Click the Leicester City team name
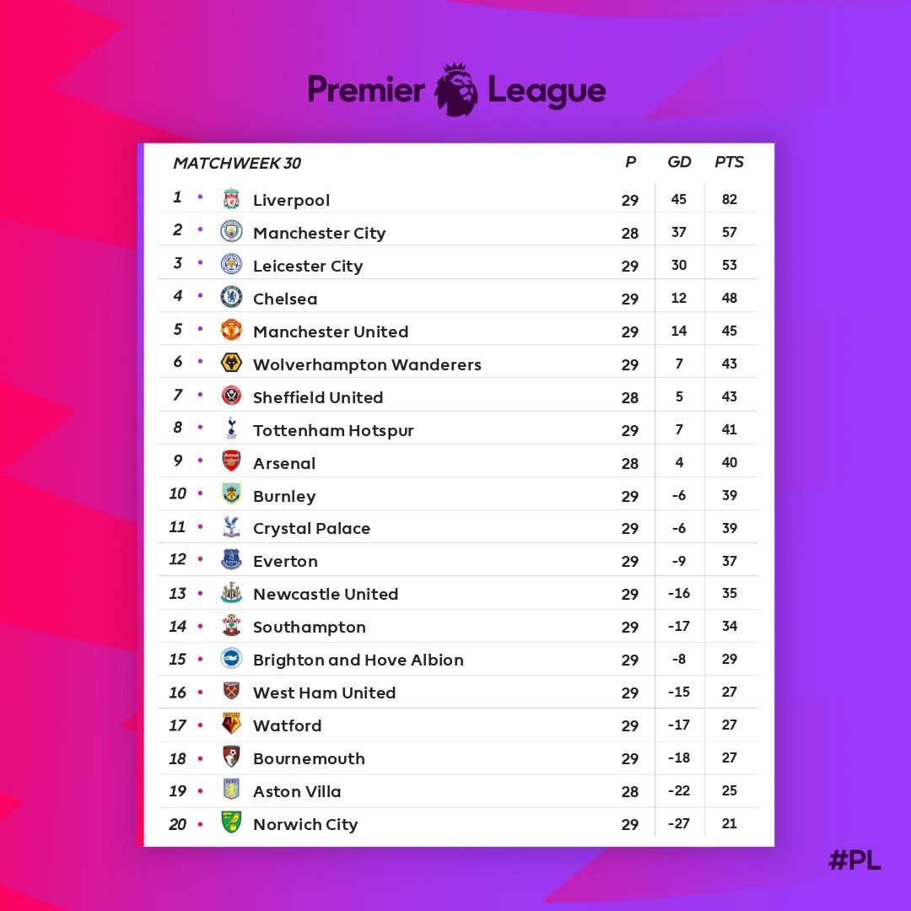Screen dimensions: 911x911 (x=308, y=266)
